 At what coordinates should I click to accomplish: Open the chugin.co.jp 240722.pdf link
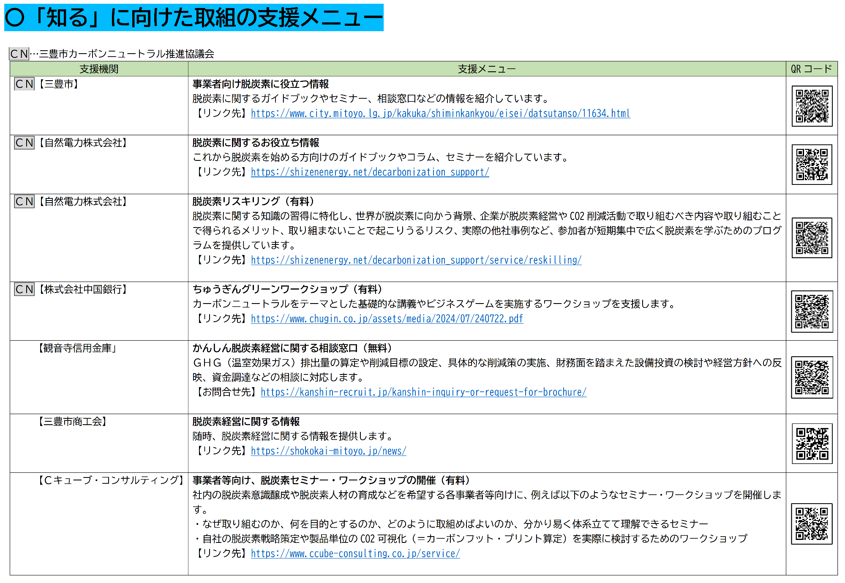387,319
